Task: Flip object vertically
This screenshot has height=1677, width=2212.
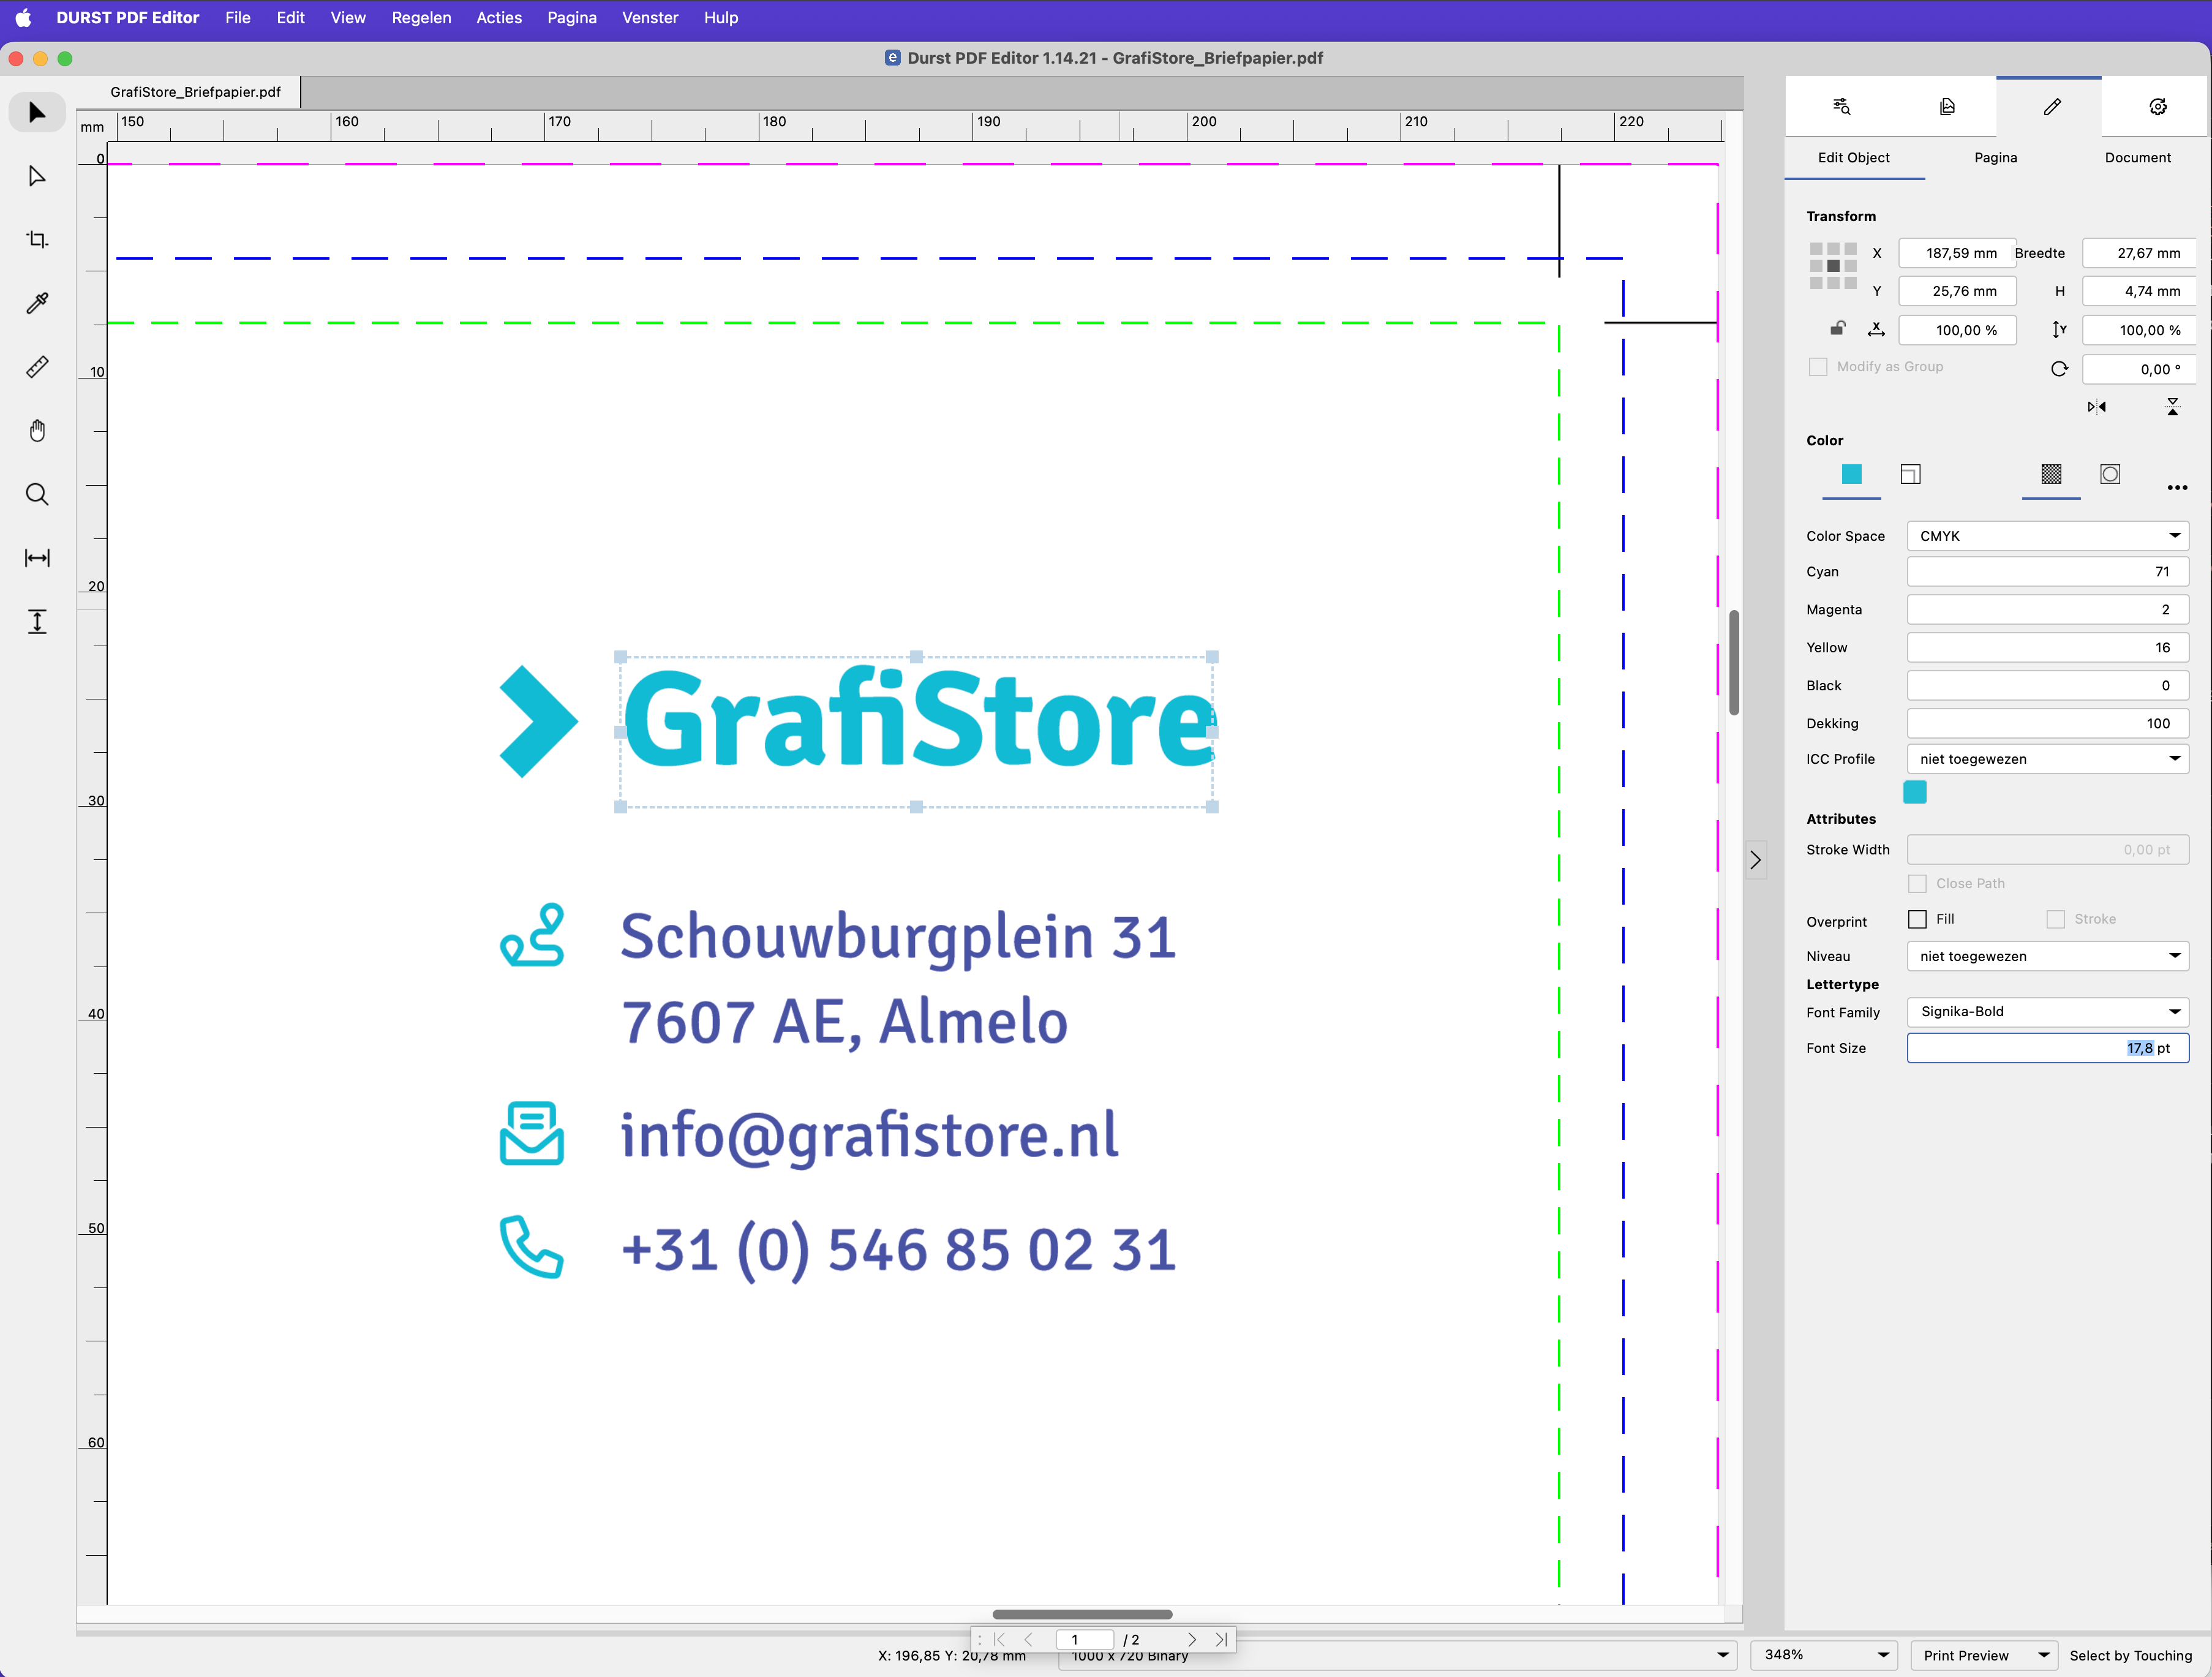Action: [2172, 407]
